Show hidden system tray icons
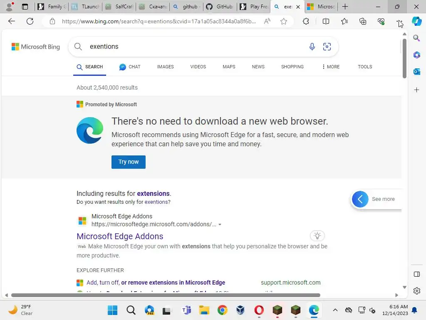The image size is (426, 320). point(335,310)
